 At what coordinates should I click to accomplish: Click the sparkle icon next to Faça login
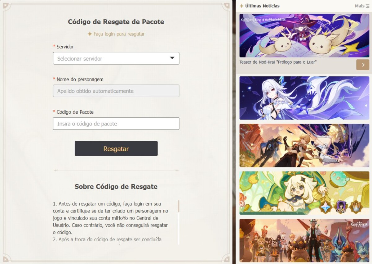pyautogui.click(x=90, y=34)
